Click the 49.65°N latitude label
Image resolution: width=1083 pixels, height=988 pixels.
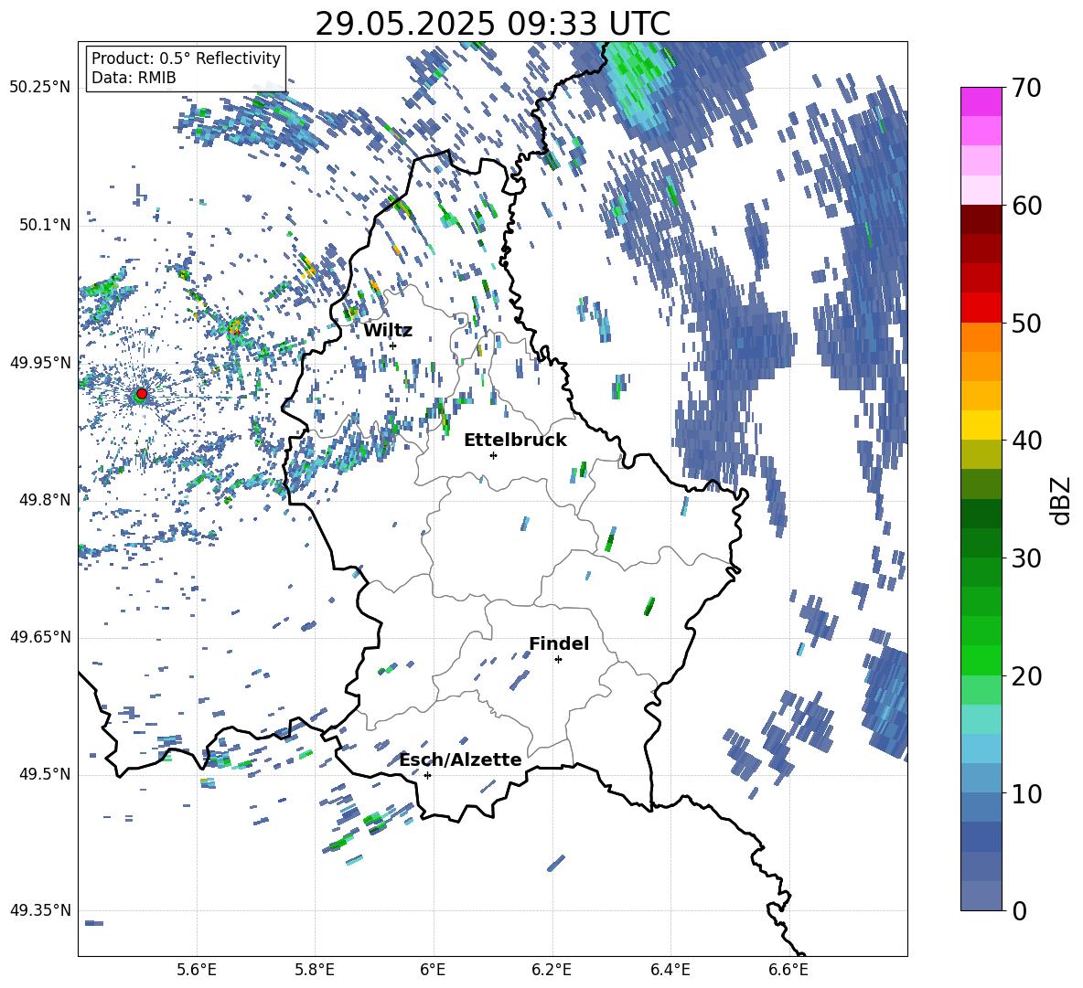(x=41, y=636)
